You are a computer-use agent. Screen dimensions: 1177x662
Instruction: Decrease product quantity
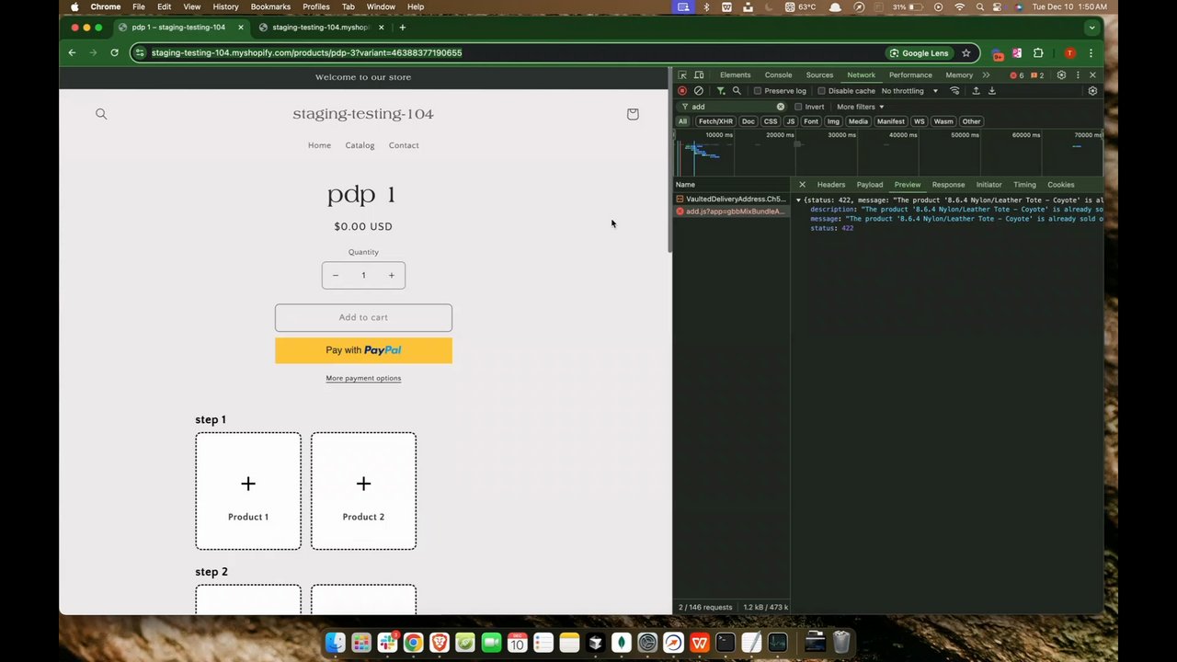click(x=336, y=275)
